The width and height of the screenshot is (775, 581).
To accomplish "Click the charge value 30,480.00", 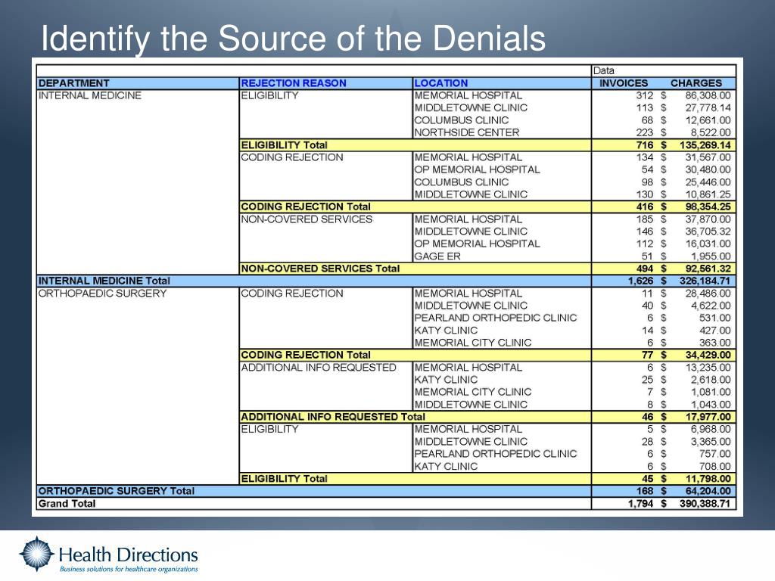I will 708,169.
